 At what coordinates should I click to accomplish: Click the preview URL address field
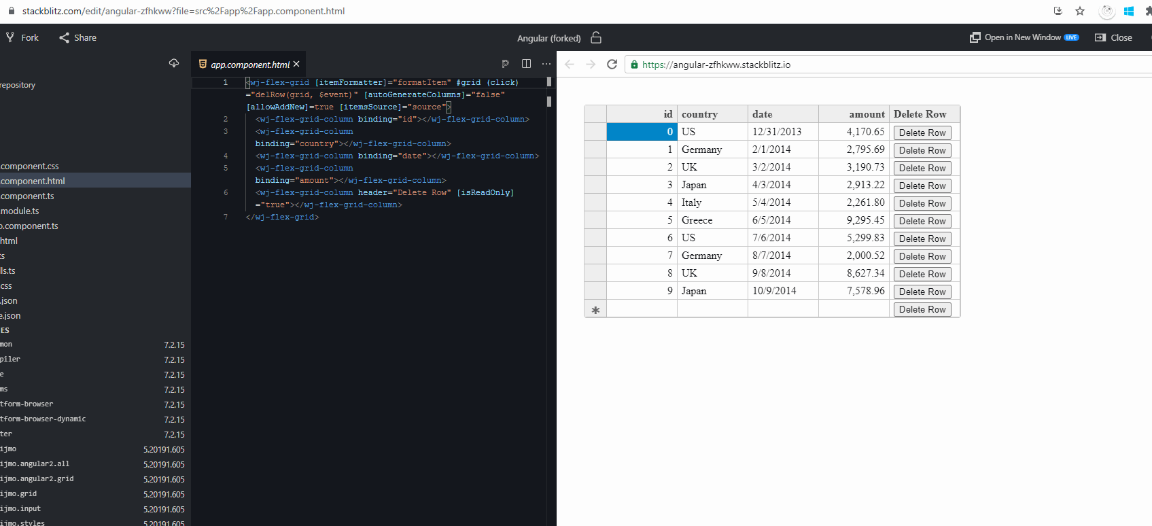pos(888,65)
